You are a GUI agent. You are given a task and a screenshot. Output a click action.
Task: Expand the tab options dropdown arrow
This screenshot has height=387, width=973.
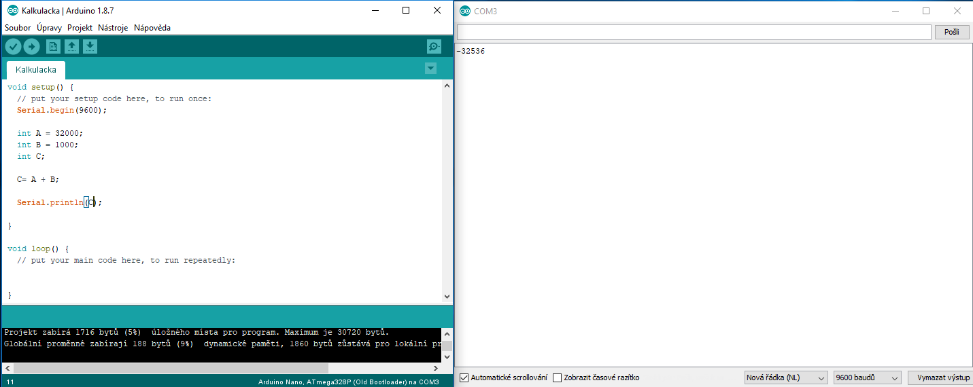pyautogui.click(x=430, y=68)
